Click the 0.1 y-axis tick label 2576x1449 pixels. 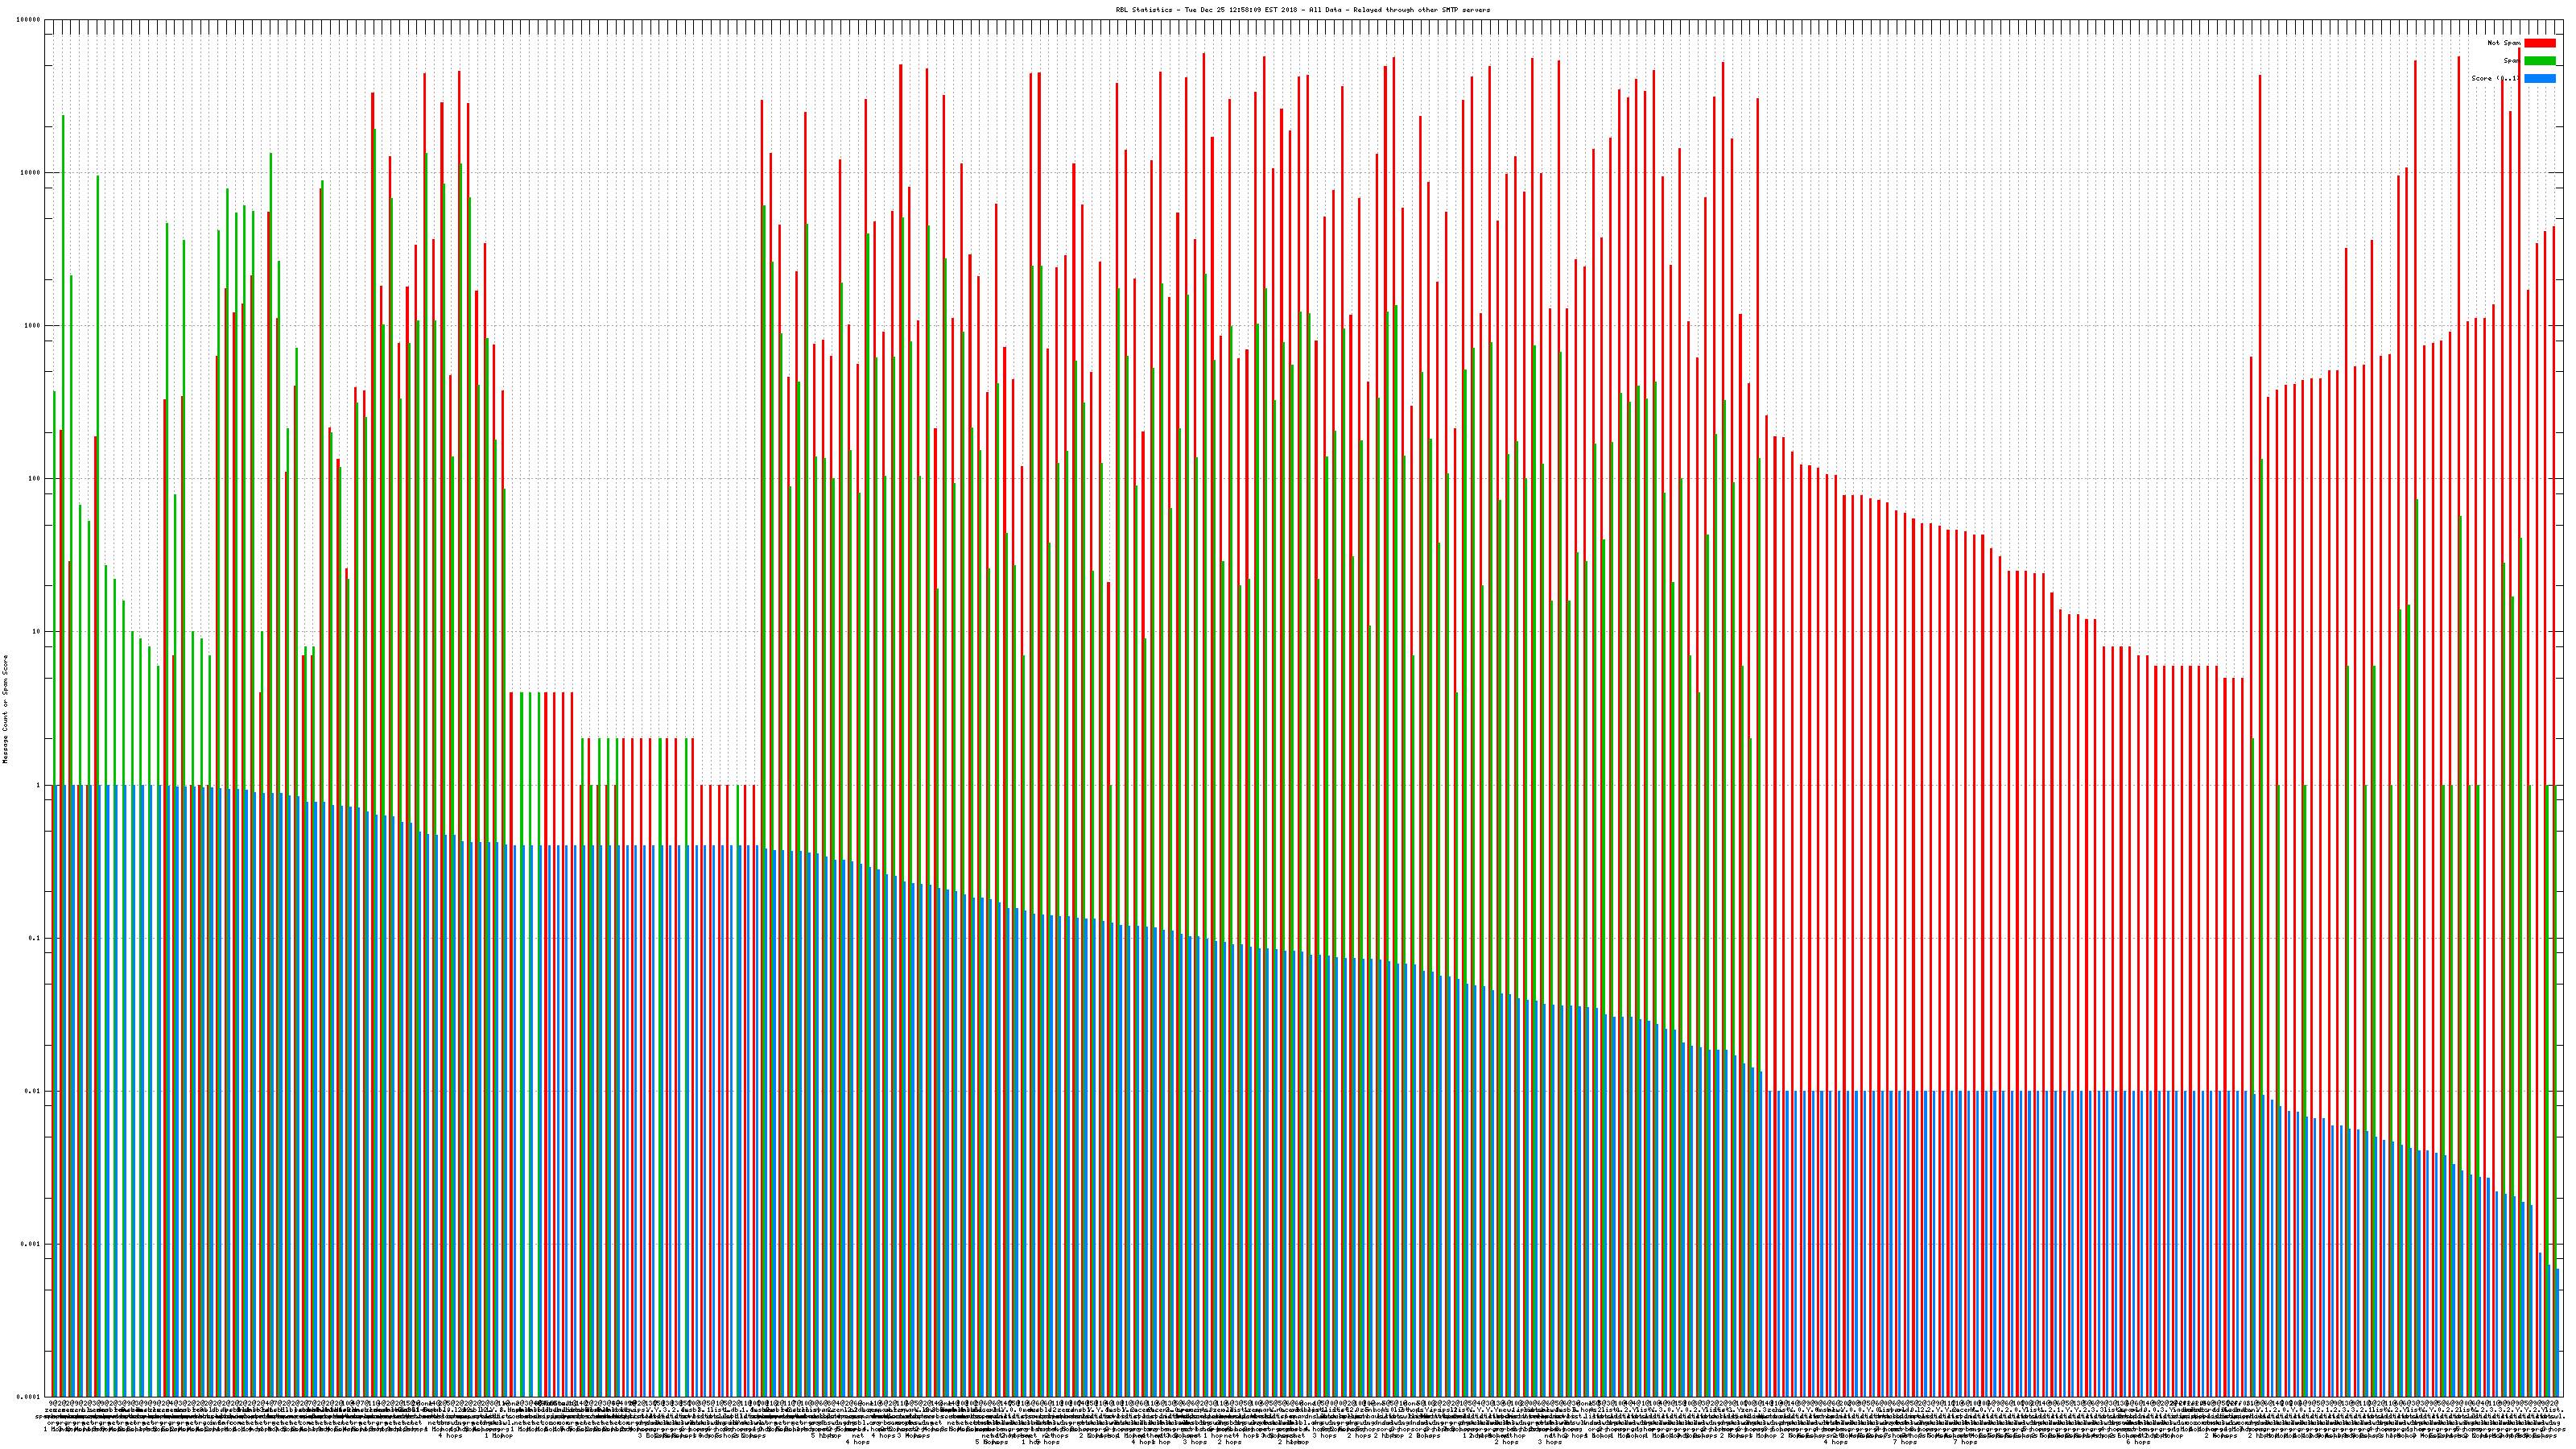pos(35,938)
